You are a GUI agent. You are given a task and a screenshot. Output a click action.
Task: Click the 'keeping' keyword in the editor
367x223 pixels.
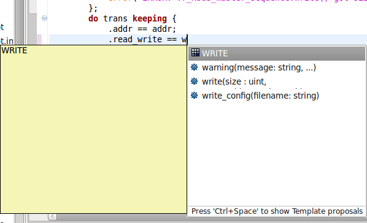150,19
